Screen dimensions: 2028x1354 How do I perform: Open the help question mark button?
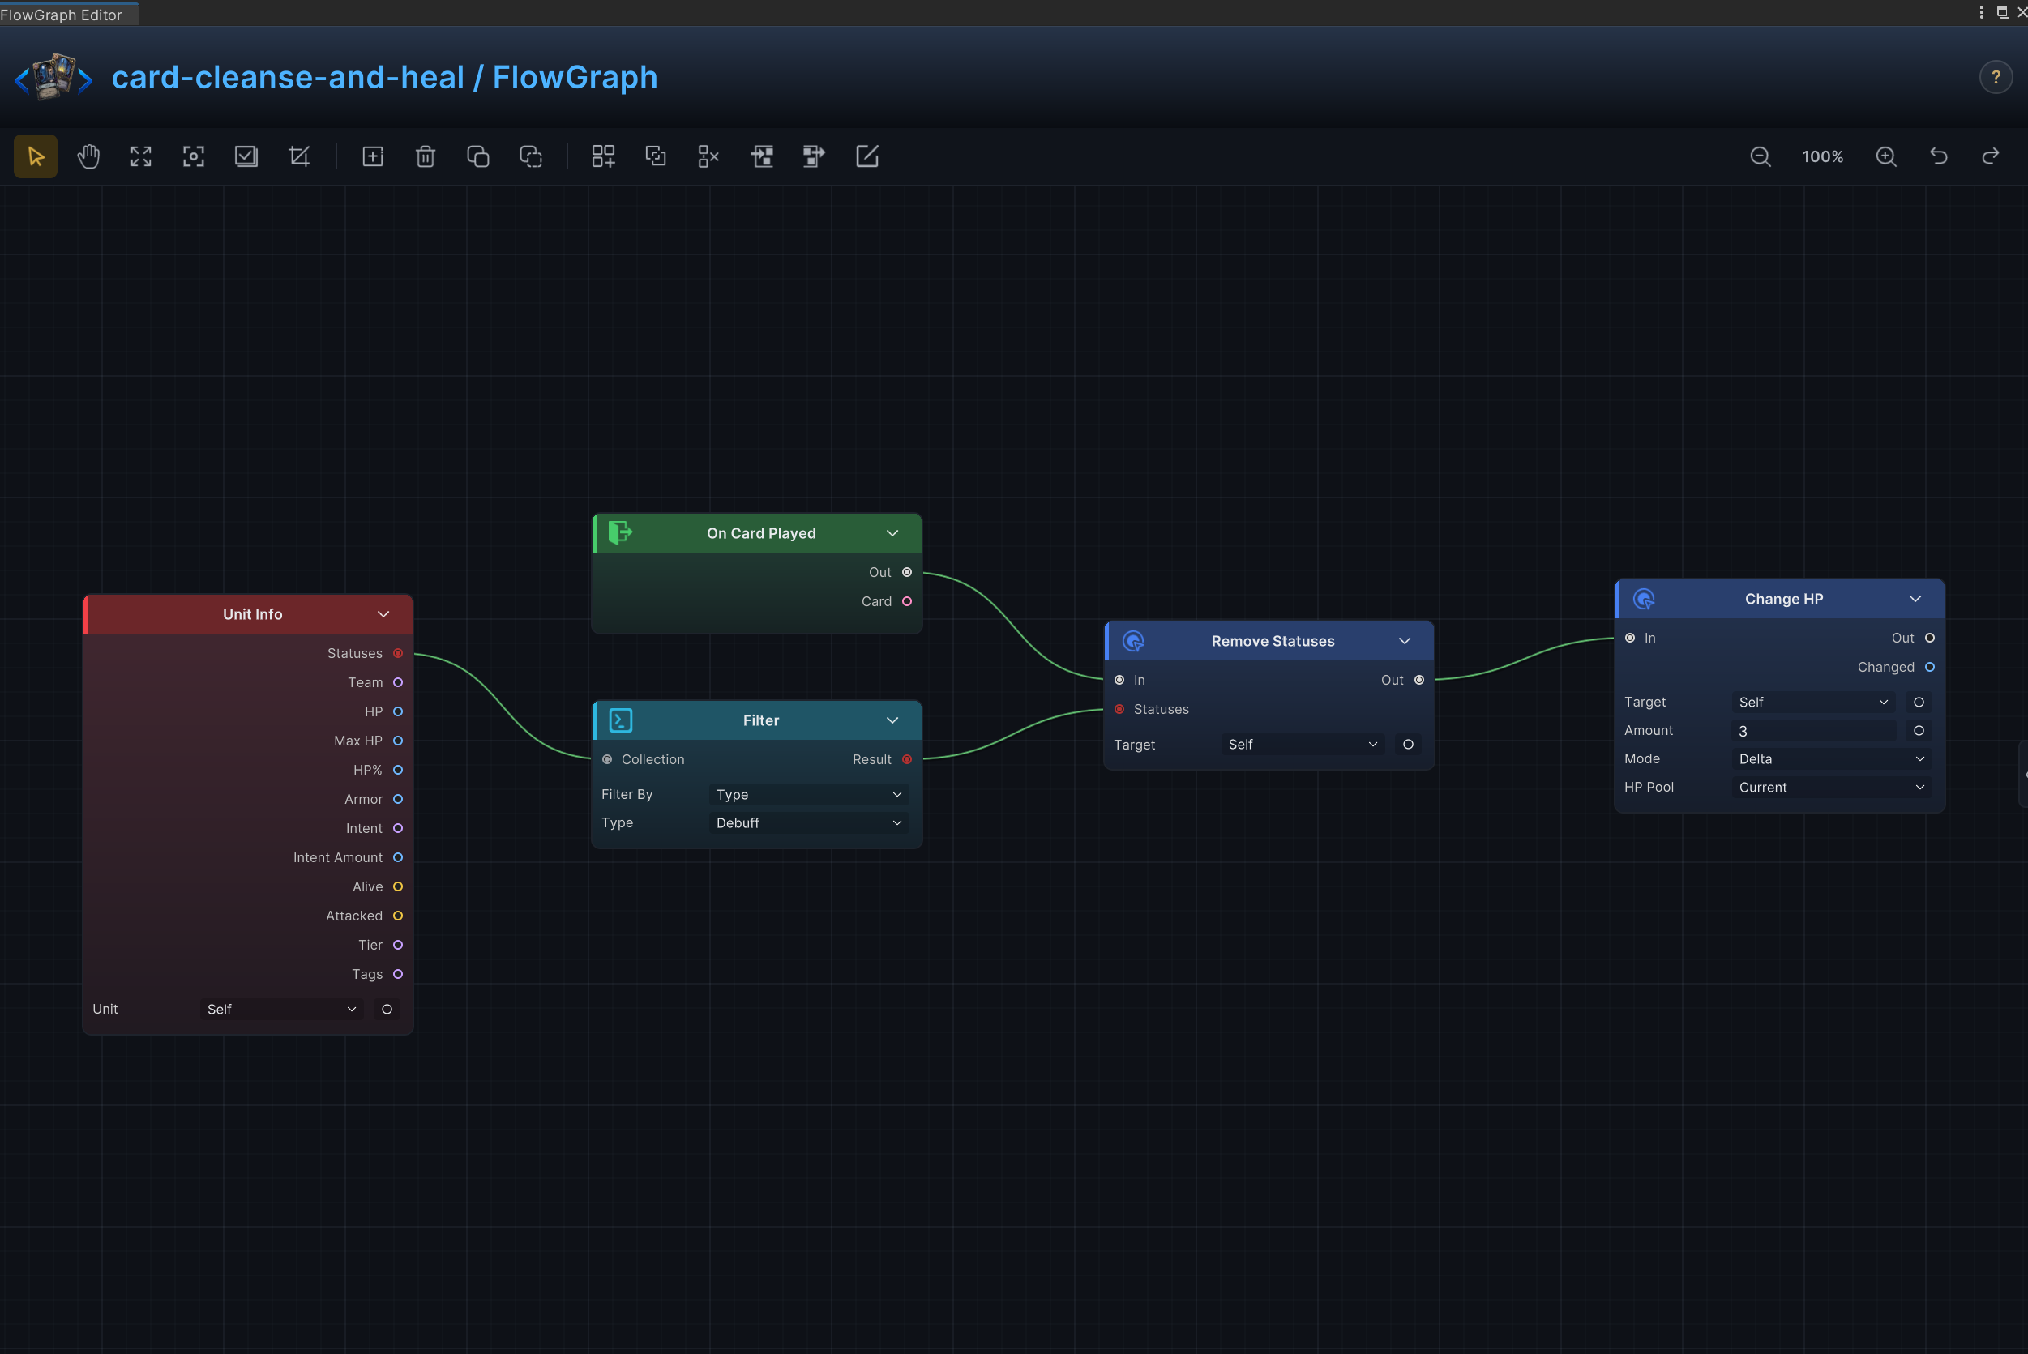[x=1996, y=78]
